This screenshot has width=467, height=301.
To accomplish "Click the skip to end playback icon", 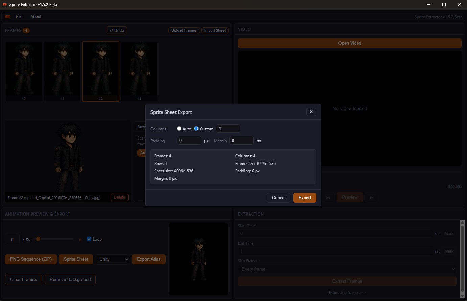I will (x=372, y=198).
